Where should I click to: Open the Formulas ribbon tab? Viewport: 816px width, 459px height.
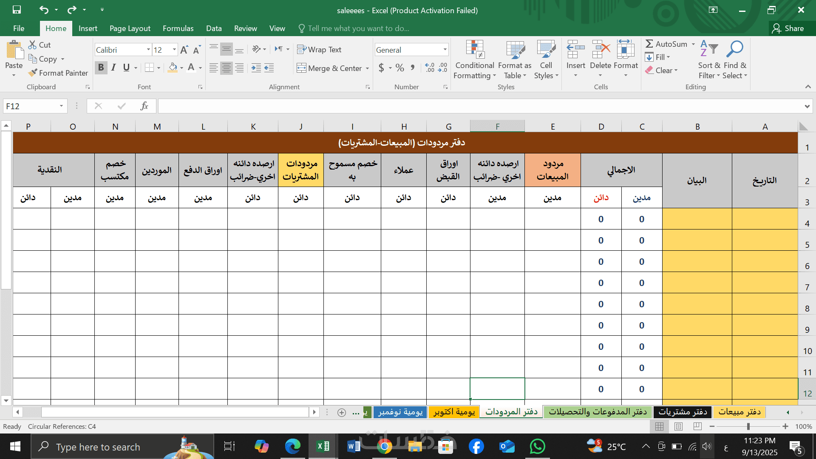pos(178,28)
